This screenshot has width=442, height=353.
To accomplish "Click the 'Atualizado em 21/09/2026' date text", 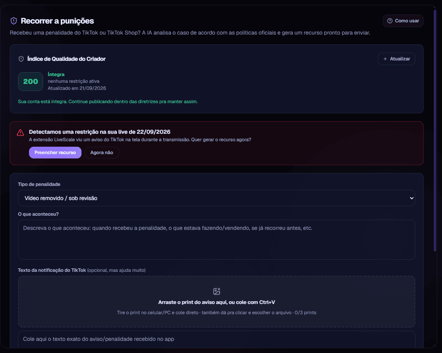I will [x=77, y=88].
